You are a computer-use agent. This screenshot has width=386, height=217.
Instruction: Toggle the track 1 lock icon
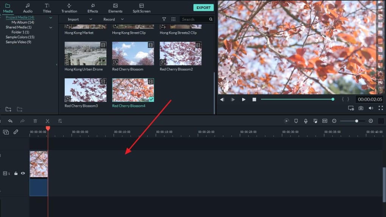click(x=16, y=173)
